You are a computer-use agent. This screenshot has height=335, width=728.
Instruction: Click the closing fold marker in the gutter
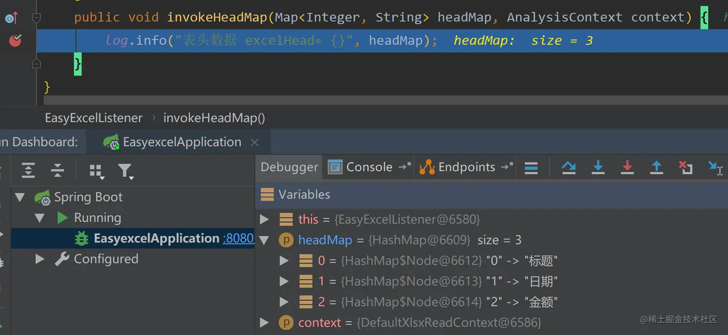[x=36, y=63]
